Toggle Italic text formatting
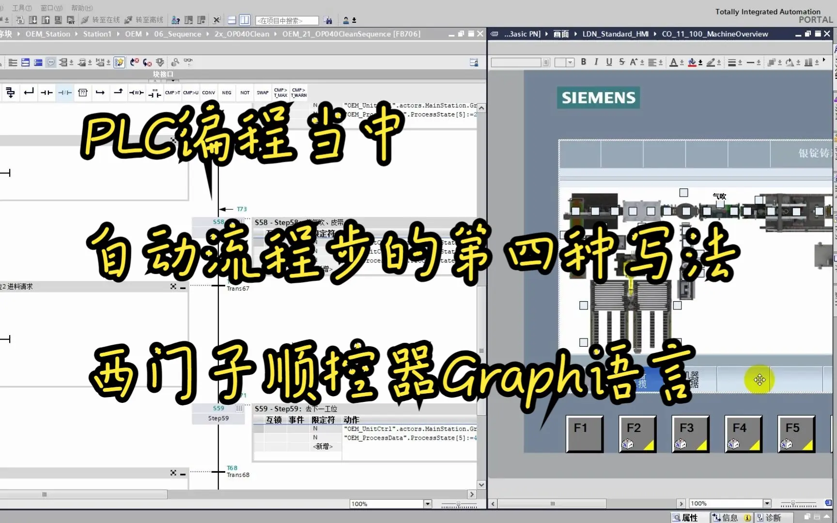837x523 pixels. coord(596,62)
